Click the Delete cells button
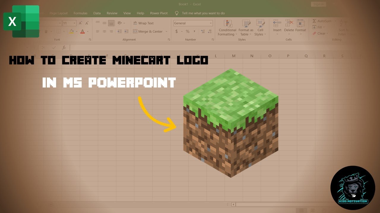The height and width of the screenshot is (213, 380). pos(289,27)
